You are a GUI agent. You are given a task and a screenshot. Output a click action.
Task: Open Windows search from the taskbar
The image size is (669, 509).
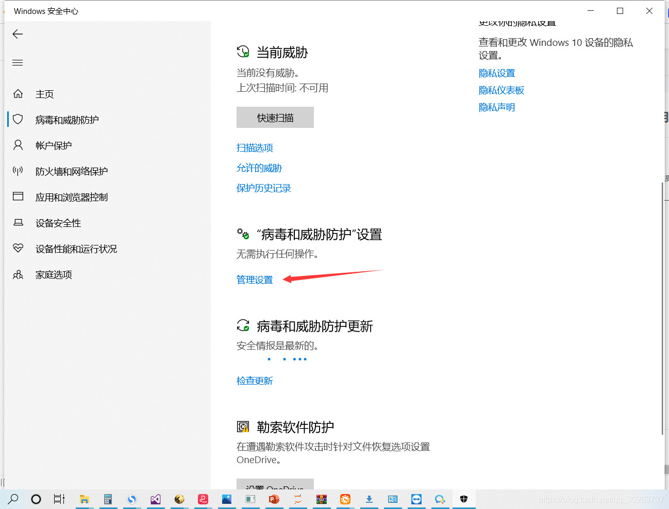[x=13, y=499]
